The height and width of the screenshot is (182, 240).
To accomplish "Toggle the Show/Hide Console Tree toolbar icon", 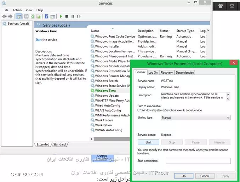I will point(19,16).
